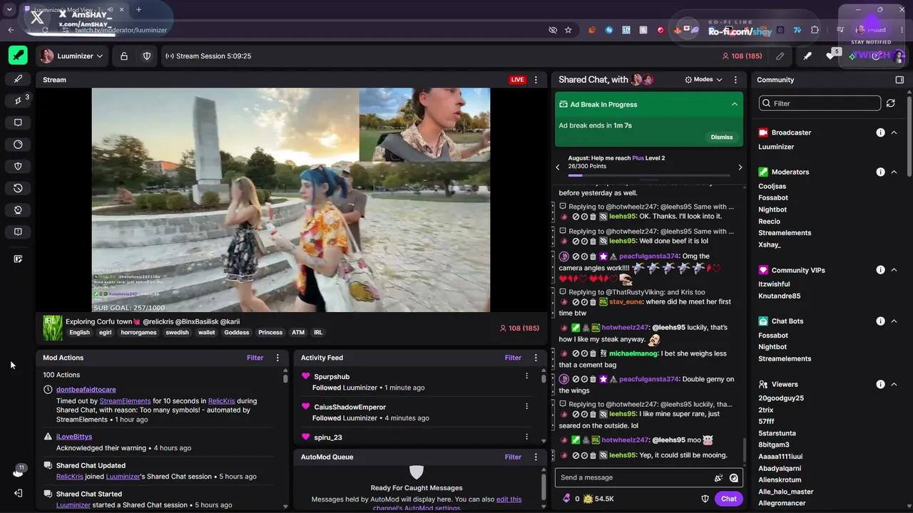Open the AutoMod Queue three-dot menu

click(x=536, y=457)
